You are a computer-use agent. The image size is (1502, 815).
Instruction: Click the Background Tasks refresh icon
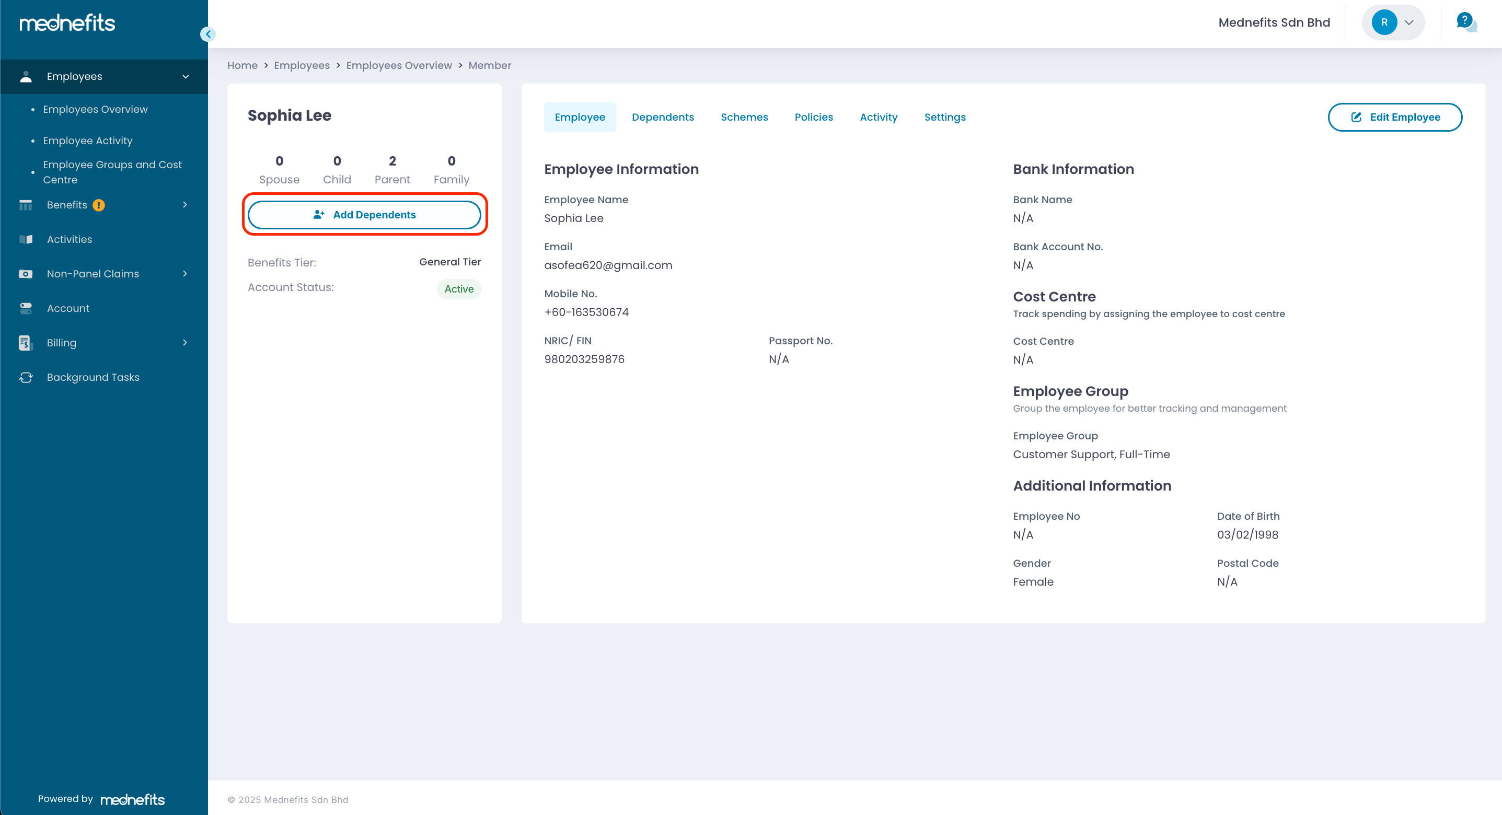tap(26, 377)
